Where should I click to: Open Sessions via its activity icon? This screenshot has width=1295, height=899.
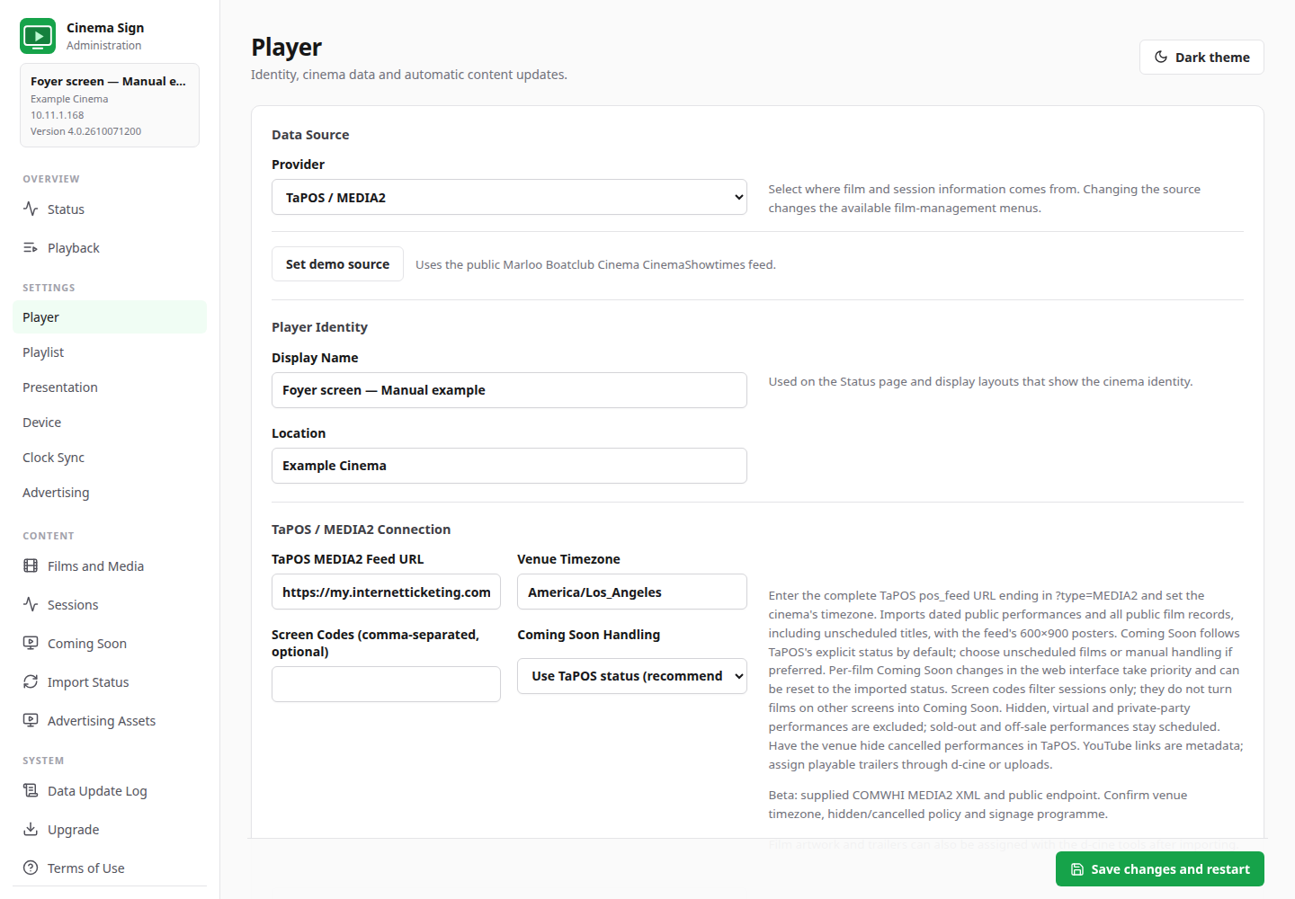(31, 604)
